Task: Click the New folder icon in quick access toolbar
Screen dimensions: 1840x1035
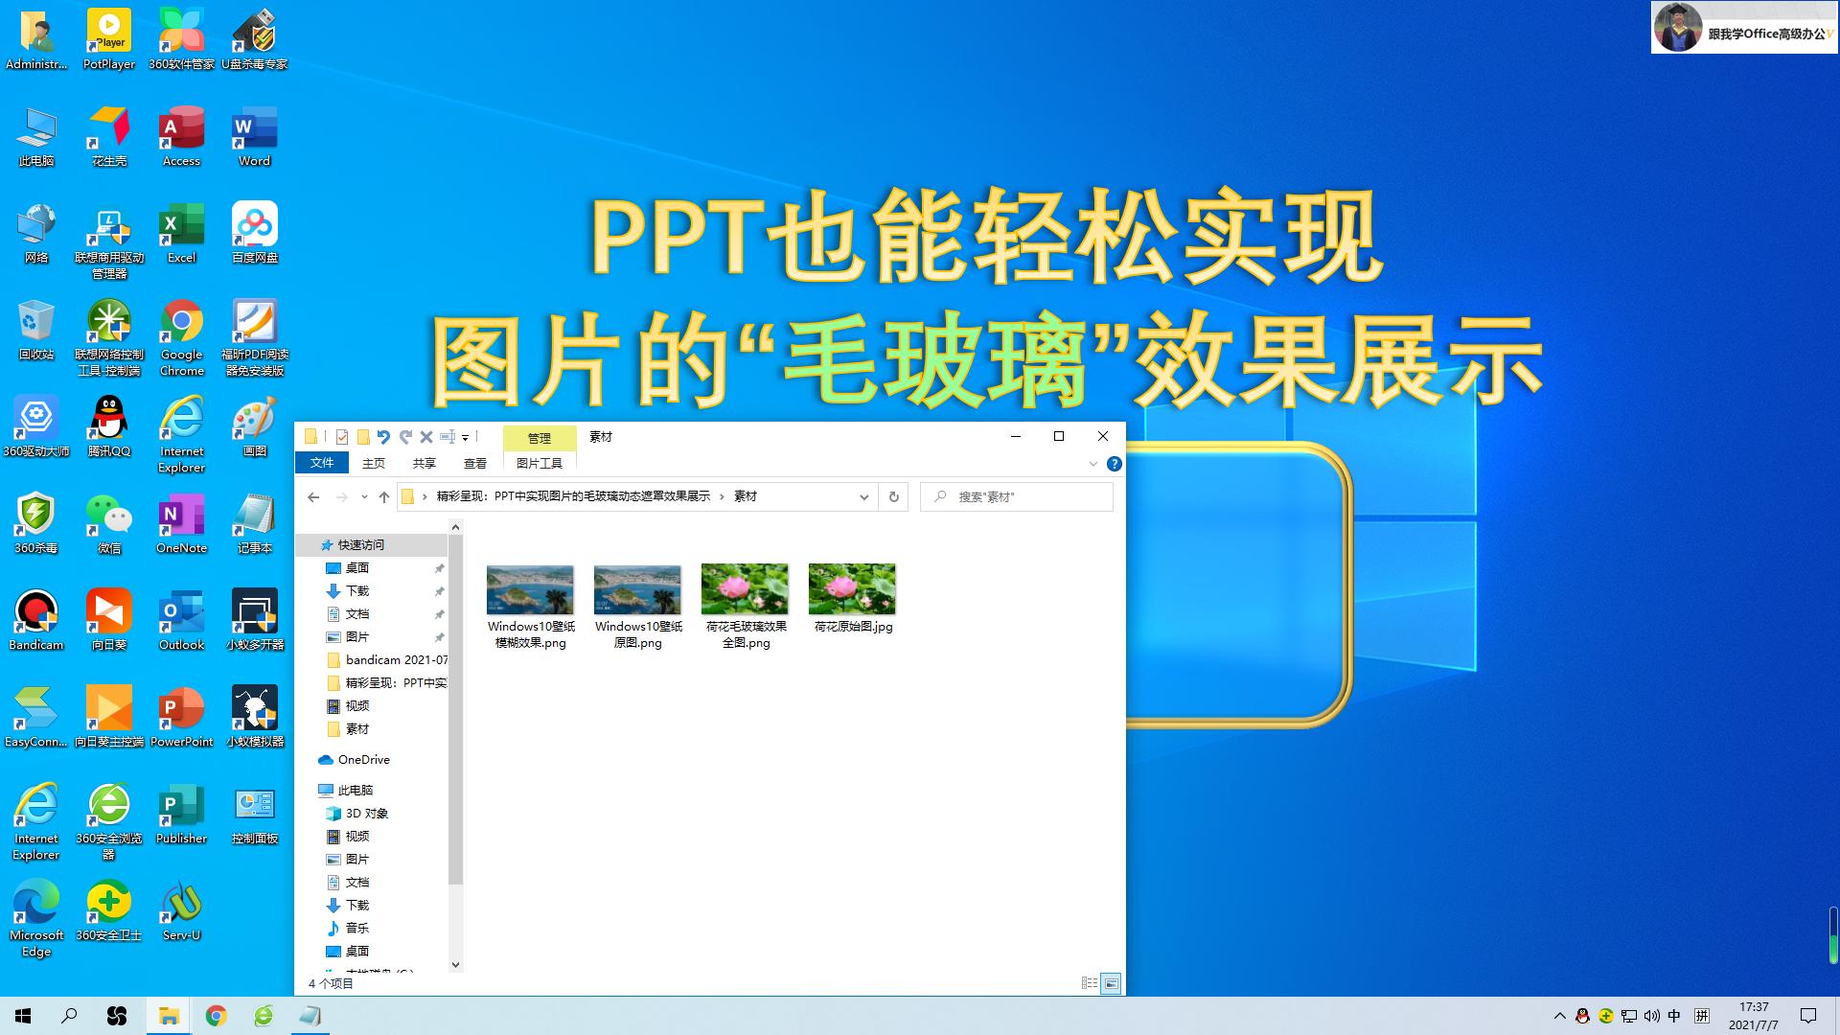Action: (x=363, y=437)
